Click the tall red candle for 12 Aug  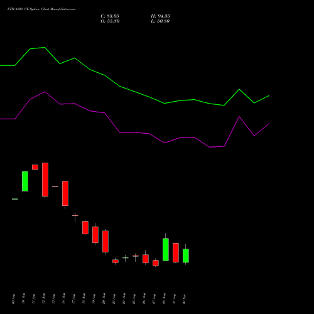[45, 180]
